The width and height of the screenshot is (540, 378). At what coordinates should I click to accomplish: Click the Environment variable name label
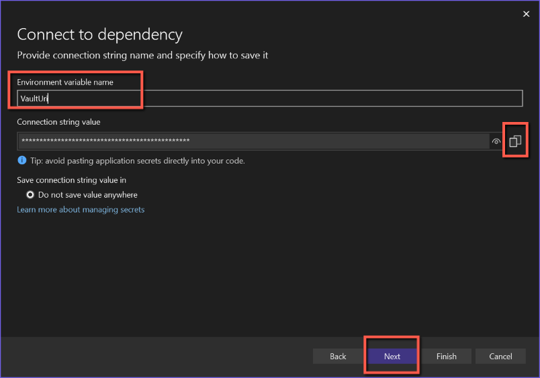pyautogui.click(x=65, y=82)
